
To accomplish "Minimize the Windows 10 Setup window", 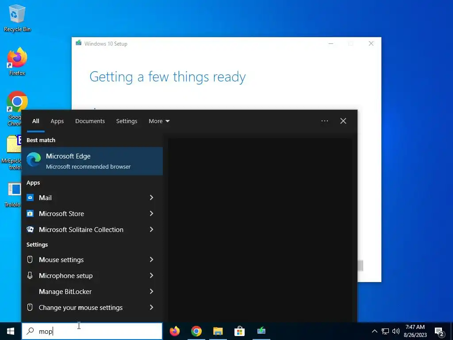I will (x=331, y=44).
